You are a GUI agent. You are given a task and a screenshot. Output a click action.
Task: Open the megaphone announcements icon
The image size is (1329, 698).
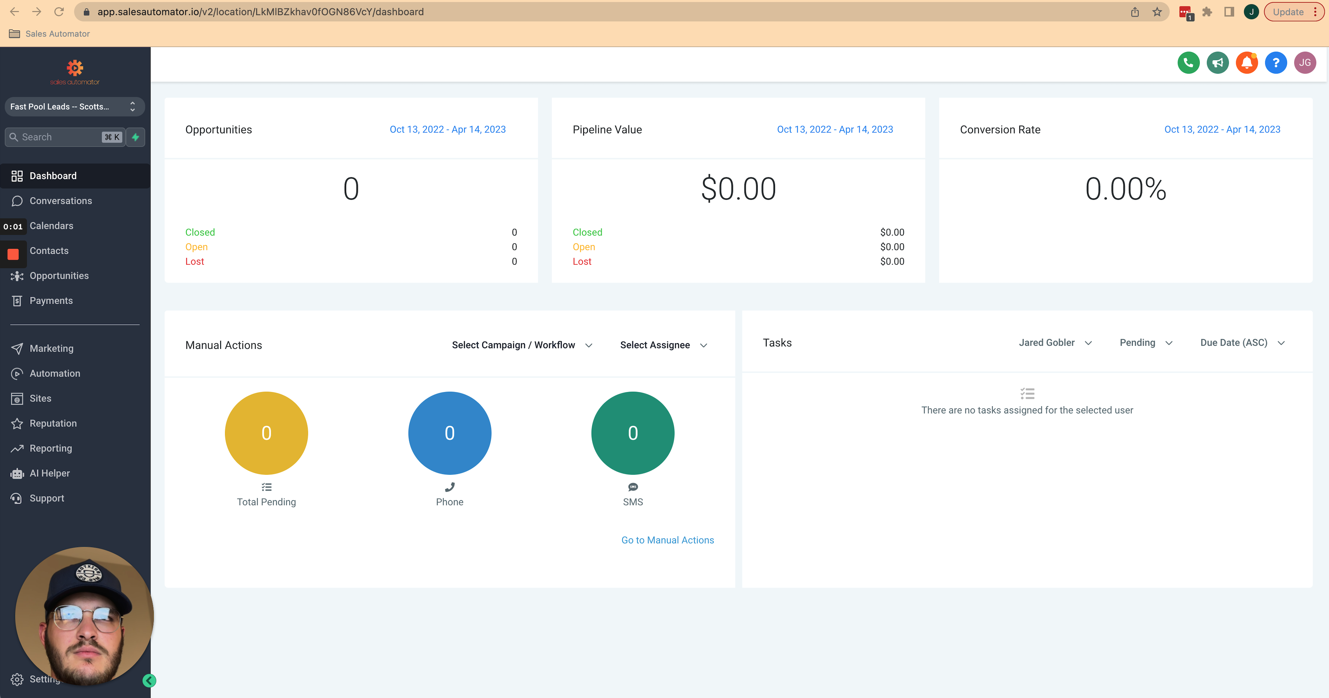click(x=1218, y=63)
